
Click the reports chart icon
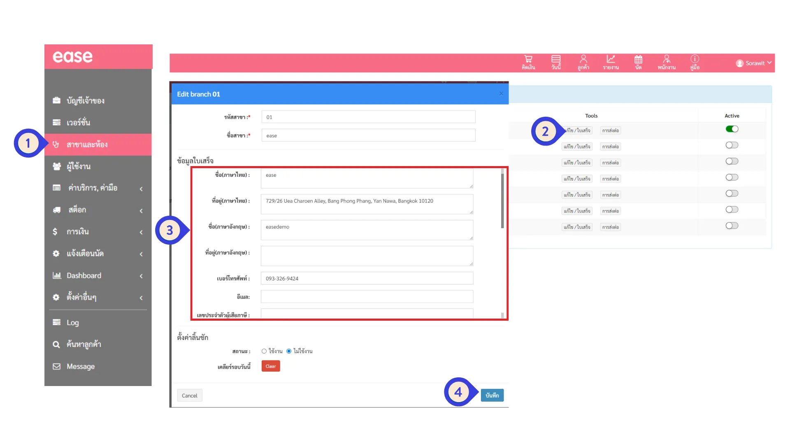(x=611, y=60)
